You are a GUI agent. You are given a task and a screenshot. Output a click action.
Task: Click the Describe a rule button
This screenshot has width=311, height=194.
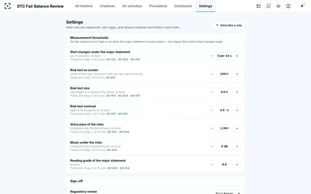point(229,25)
